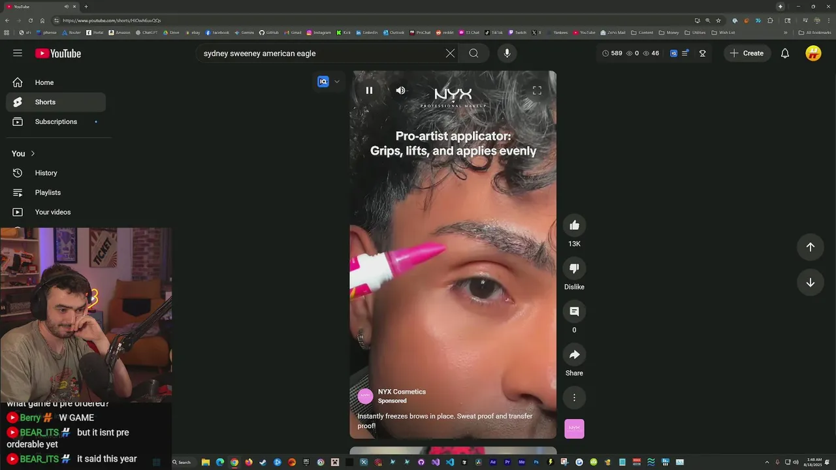836x470 pixels.
Task: Open the account avatar menu
Action: (813, 54)
